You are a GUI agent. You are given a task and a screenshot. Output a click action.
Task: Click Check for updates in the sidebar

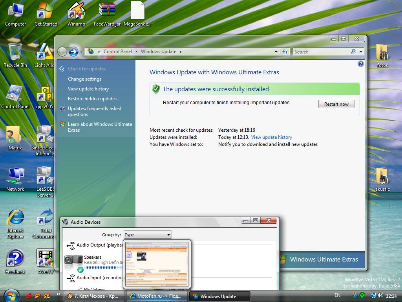[x=87, y=69]
